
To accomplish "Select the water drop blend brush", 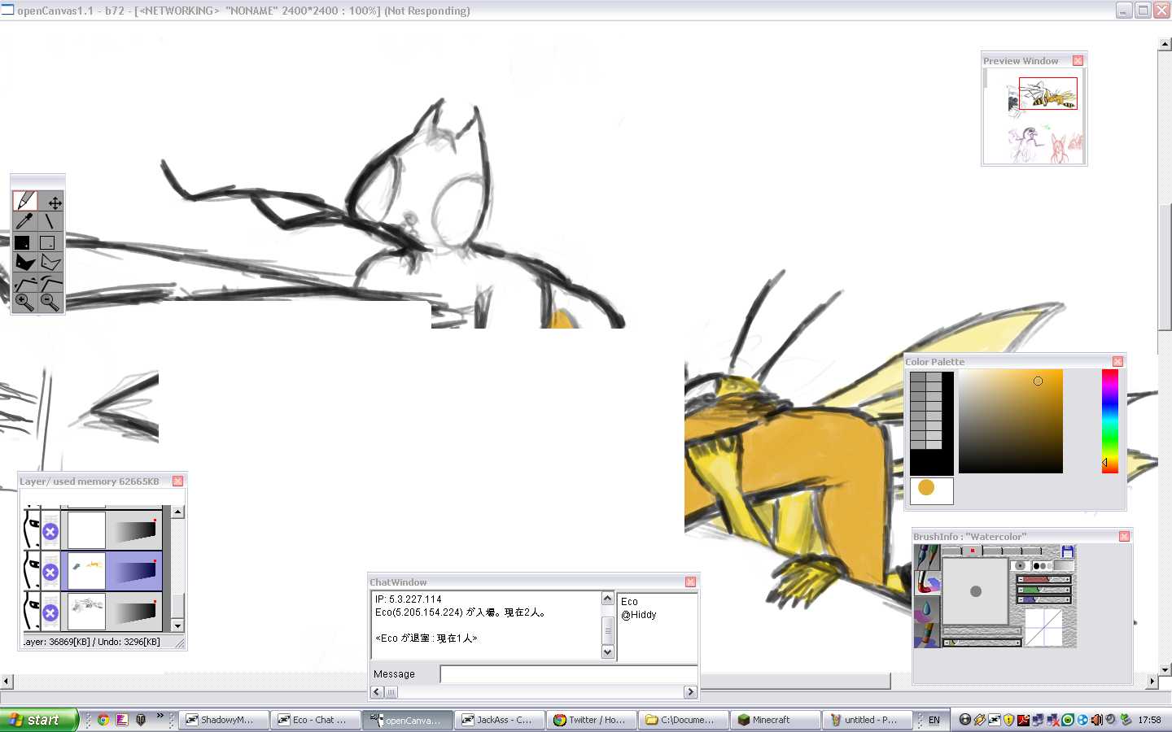I will pos(927,608).
